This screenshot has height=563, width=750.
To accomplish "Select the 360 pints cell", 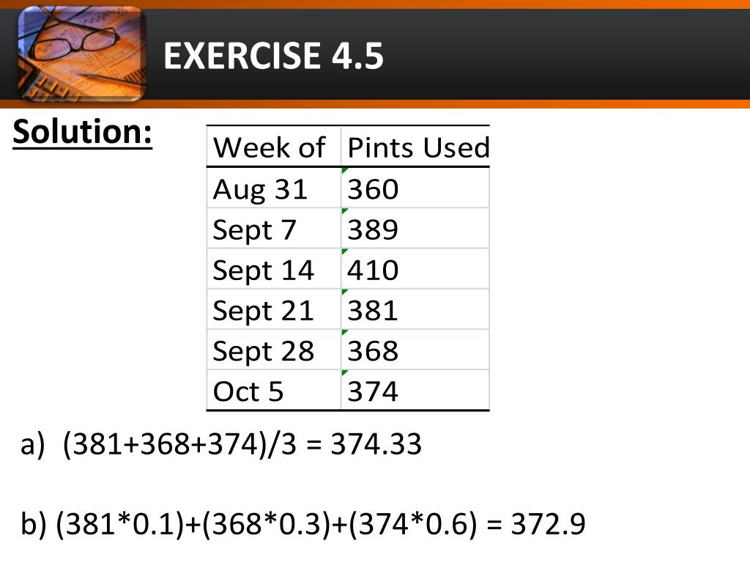I will [x=415, y=188].
